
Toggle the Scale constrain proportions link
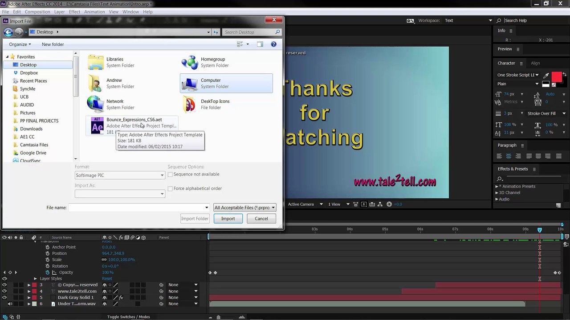coord(104,260)
